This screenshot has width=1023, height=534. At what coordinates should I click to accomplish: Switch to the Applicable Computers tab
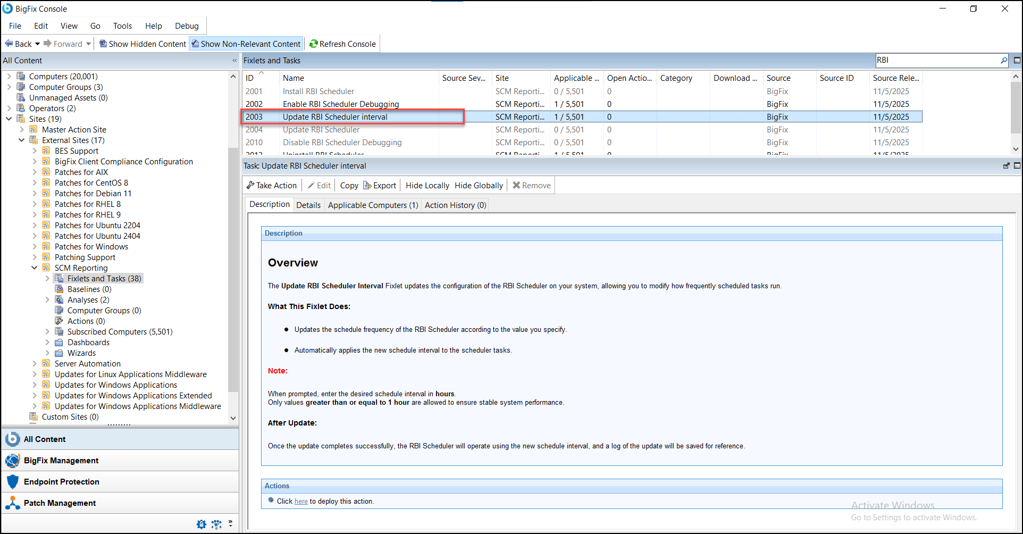pos(372,205)
